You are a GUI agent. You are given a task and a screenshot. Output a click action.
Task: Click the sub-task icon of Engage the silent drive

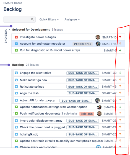point(16,73)
